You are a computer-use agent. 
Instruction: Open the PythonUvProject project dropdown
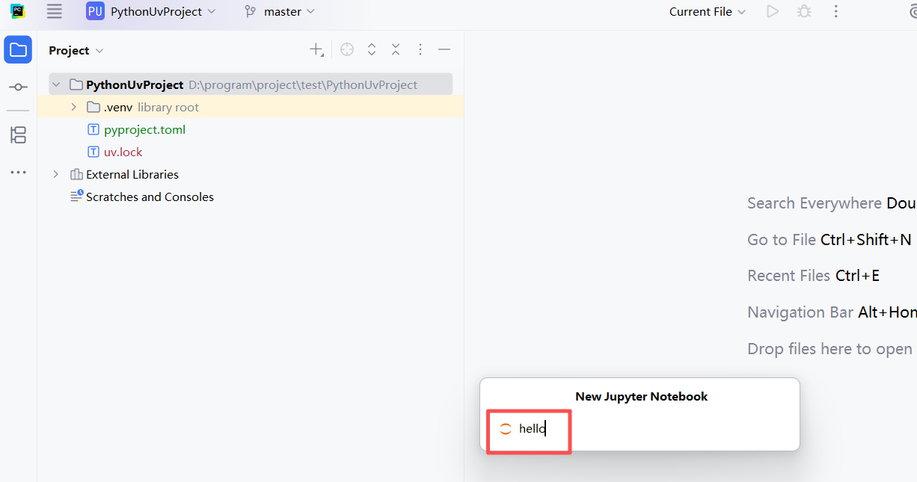[163, 11]
